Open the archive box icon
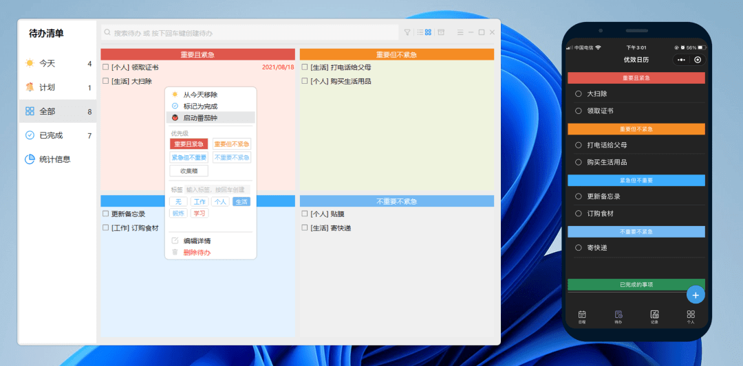This screenshot has height=366, width=743. (441, 32)
